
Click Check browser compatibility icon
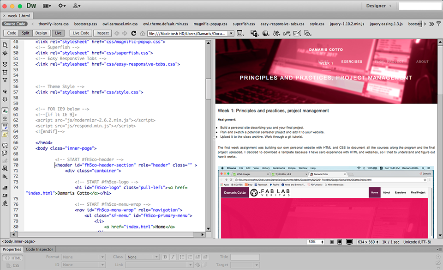click(297, 33)
